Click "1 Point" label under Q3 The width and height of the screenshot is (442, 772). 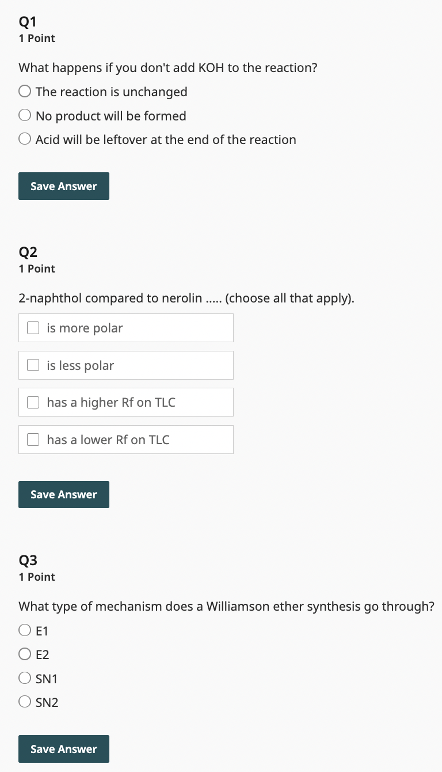pyautogui.click(x=37, y=577)
